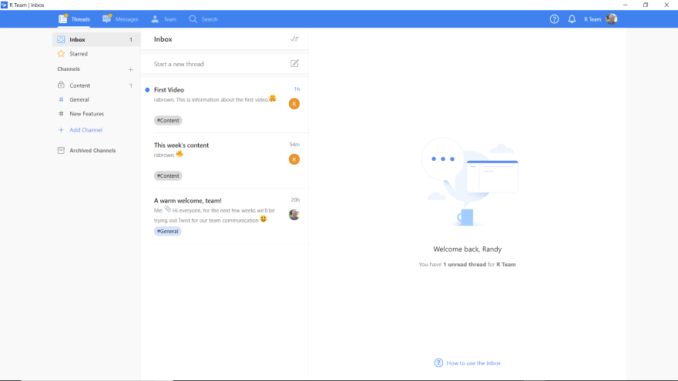Open the First Video thread
The width and height of the screenshot is (678, 381).
point(225,105)
